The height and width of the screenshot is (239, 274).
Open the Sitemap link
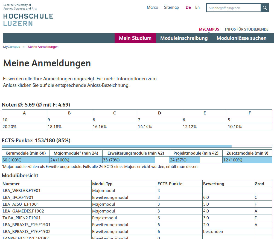point(171,7)
